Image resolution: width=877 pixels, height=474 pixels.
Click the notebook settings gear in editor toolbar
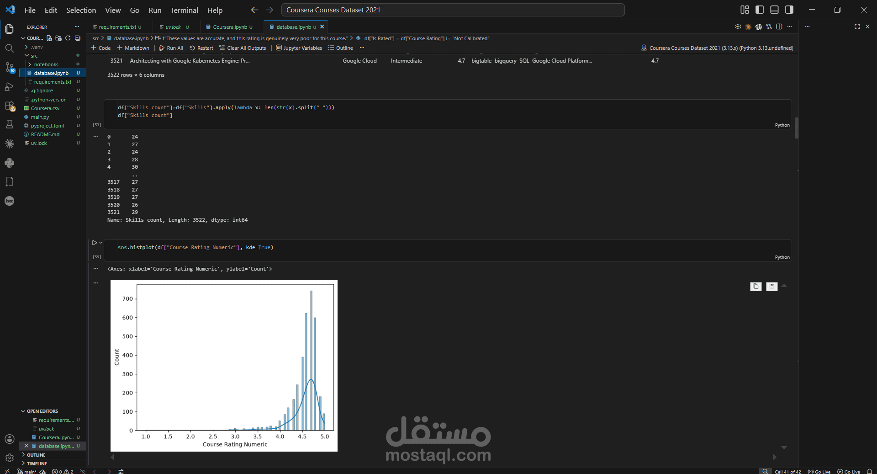click(738, 27)
